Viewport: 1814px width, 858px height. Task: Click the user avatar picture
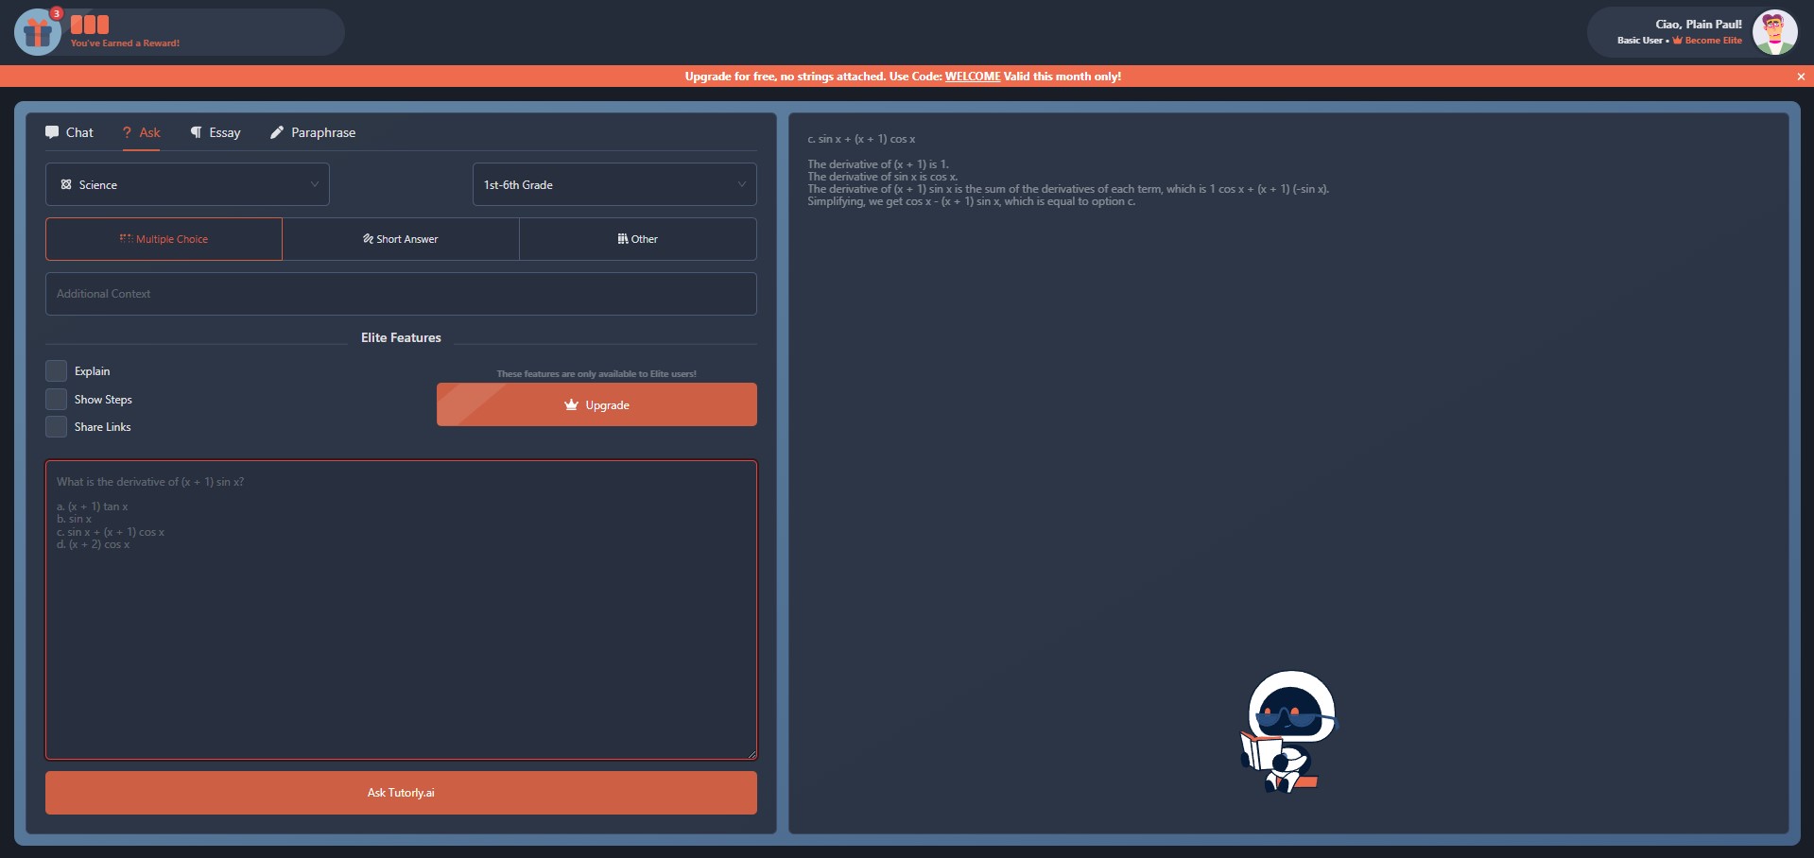(x=1774, y=32)
